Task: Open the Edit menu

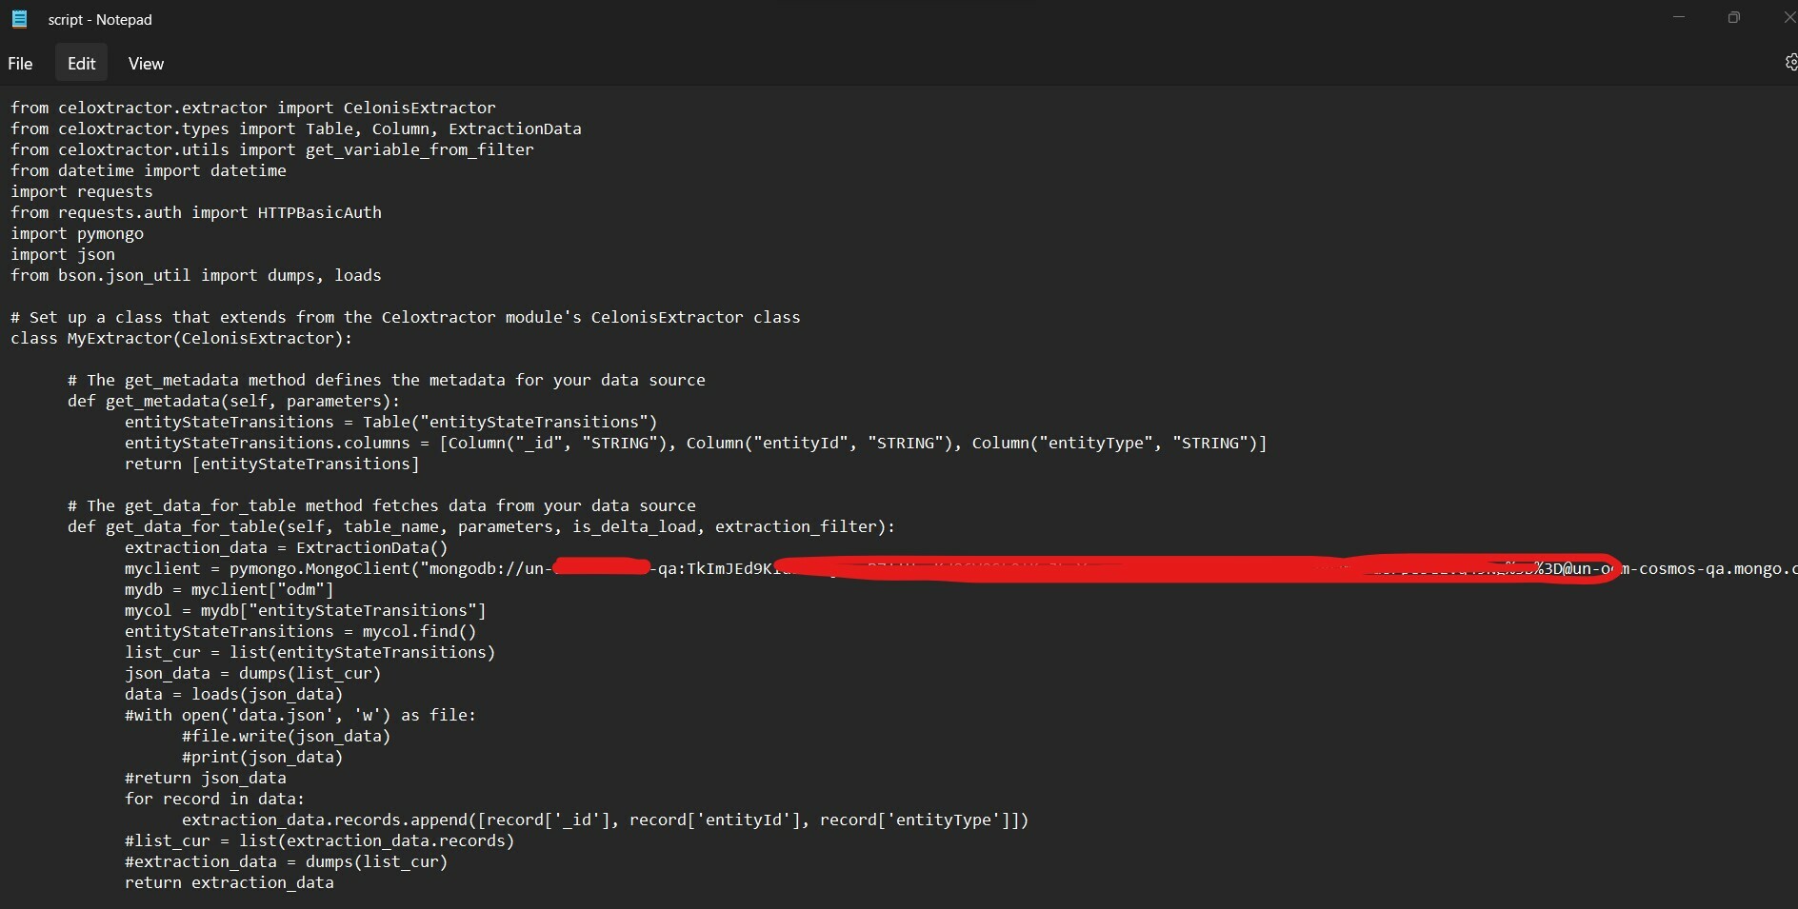Action: [x=81, y=64]
